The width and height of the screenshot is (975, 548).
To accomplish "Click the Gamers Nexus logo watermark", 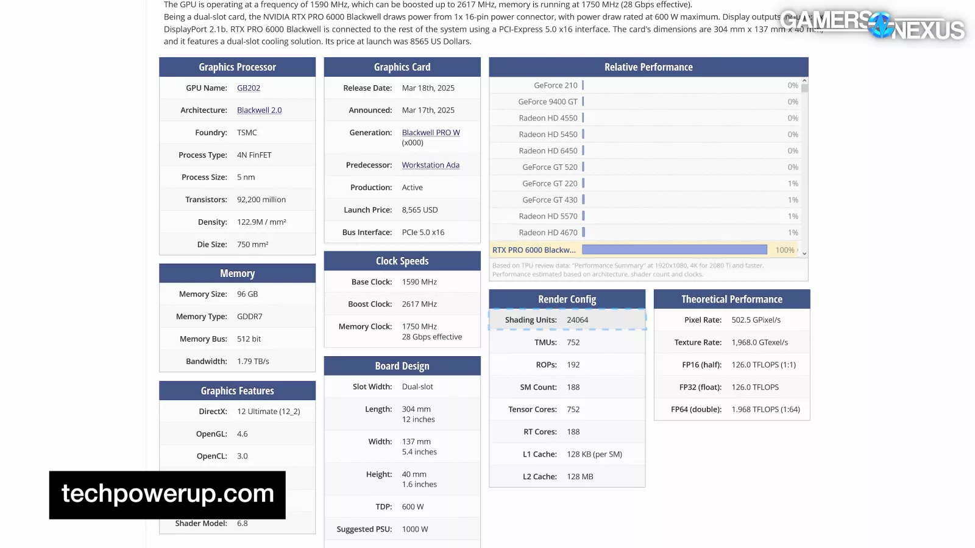I will tap(872, 24).
